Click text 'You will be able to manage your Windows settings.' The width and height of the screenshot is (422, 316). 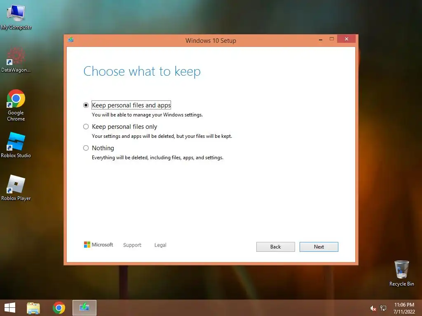pos(147,115)
